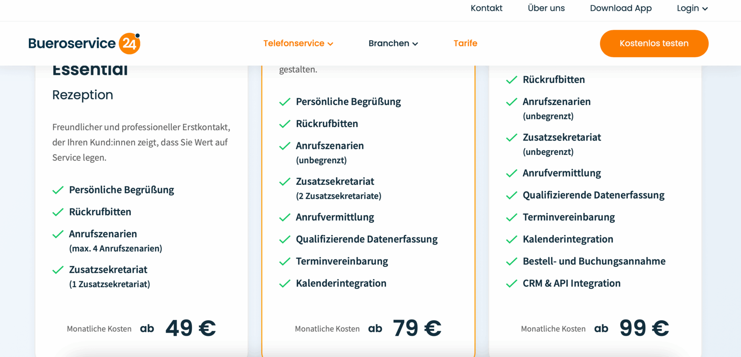Click the Kostenlos testen button
Viewport: 741px width, 357px height.
tap(654, 44)
